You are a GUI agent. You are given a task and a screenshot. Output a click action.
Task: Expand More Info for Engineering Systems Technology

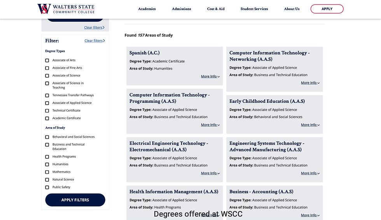310,173
